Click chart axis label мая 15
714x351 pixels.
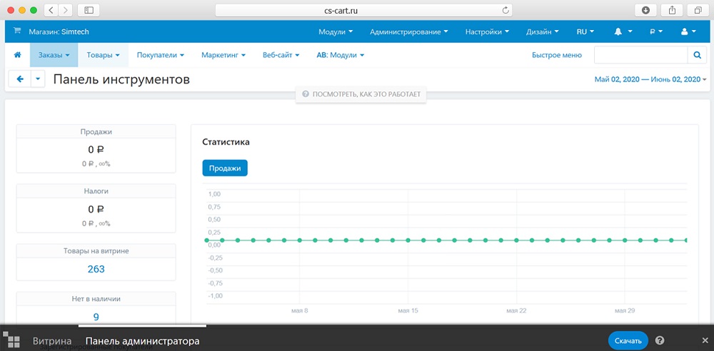tap(408, 310)
